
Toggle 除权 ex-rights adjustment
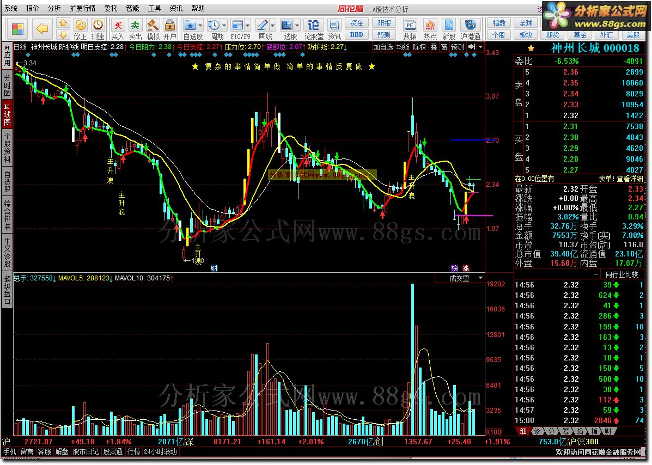(419, 47)
